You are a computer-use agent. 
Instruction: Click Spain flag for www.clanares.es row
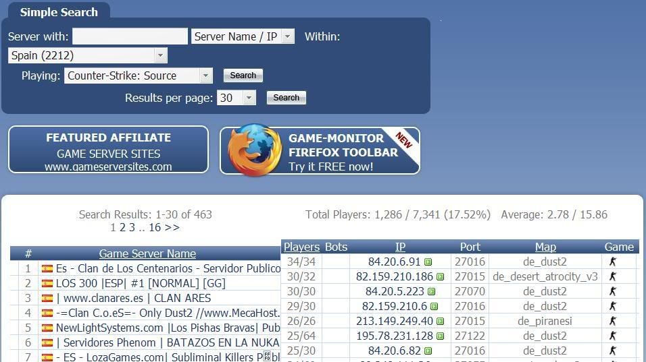pos(47,299)
